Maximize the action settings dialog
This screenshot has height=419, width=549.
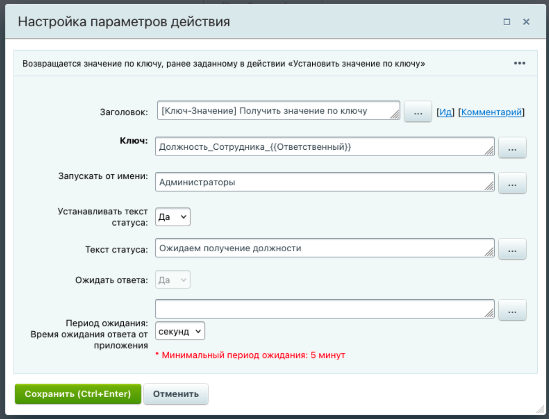pyautogui.click(x=507, y=22)
